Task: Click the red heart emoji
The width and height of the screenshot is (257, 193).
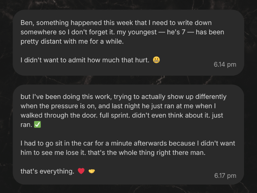Action: (81, 171)
